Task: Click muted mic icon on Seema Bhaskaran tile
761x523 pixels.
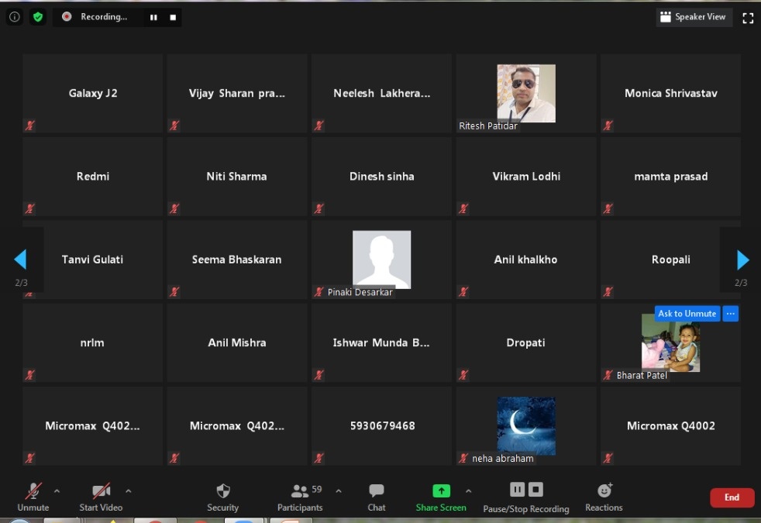Action: [x=174, y=291]
